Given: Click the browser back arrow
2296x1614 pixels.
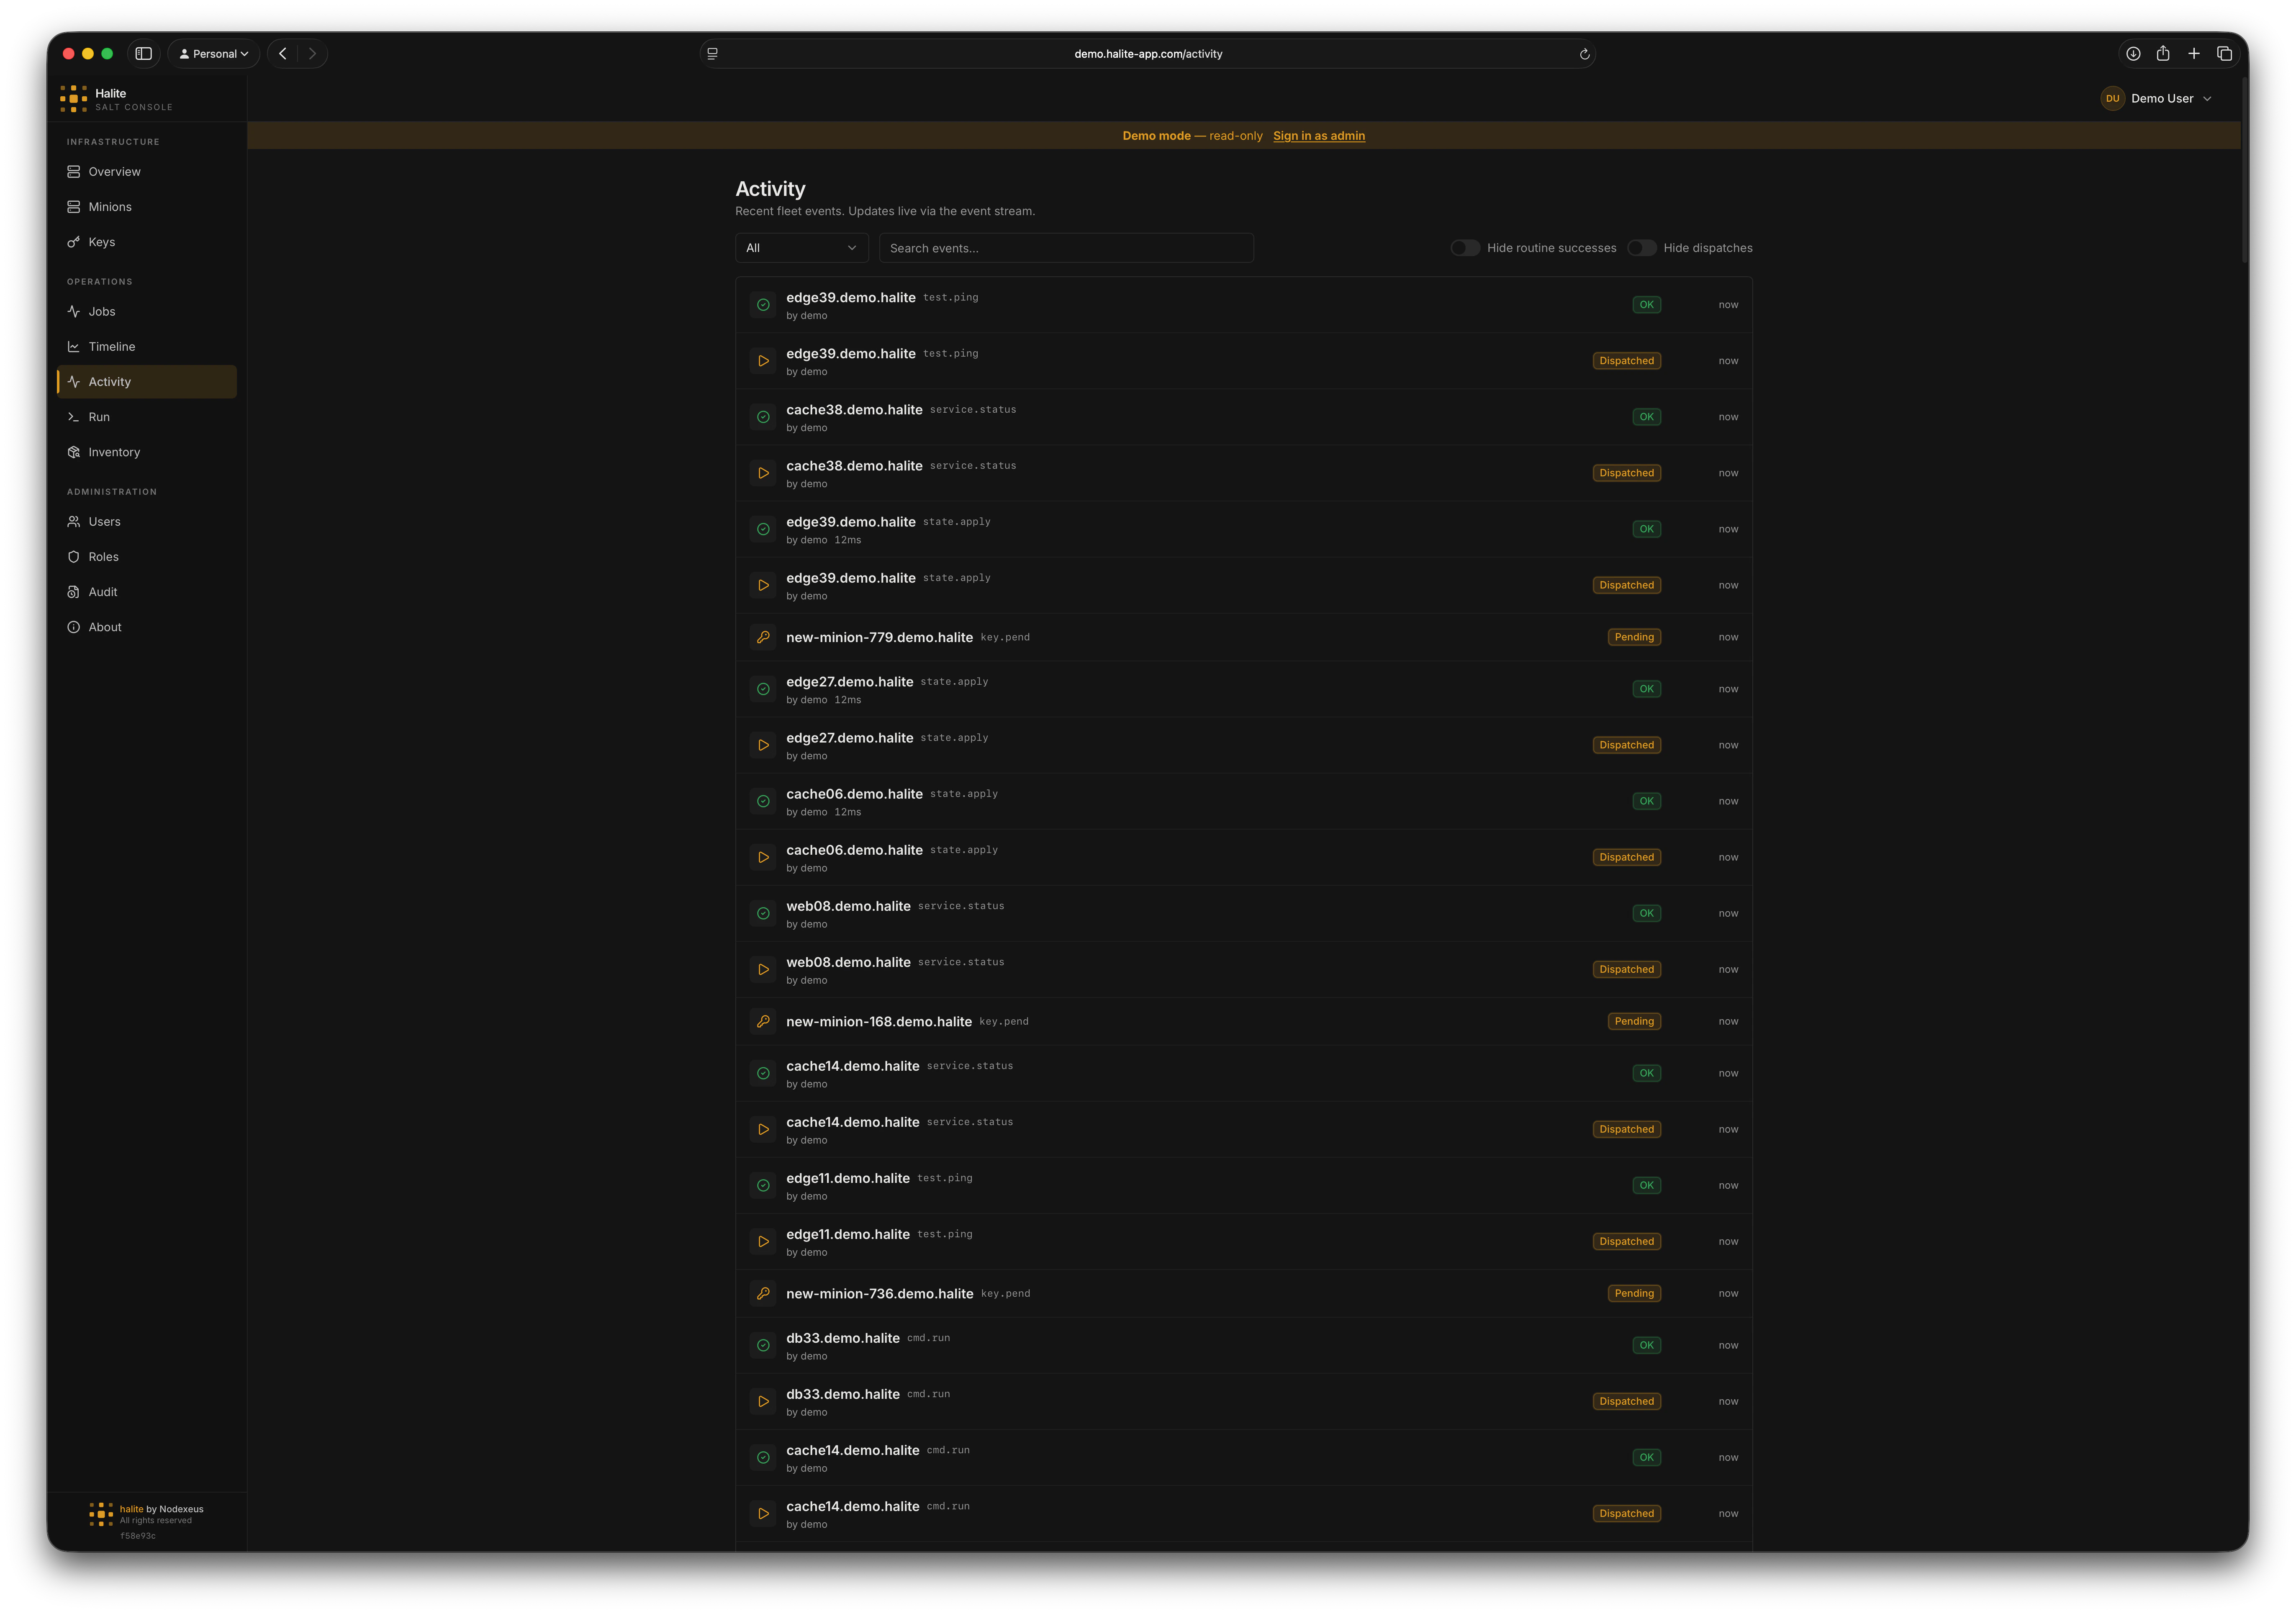Looking at the screenshot, I should tap(283, 54).
